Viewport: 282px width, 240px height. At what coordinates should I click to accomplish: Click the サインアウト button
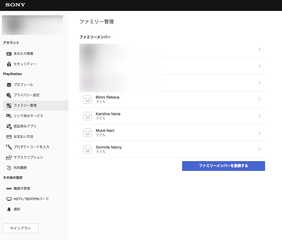(21, 228)
